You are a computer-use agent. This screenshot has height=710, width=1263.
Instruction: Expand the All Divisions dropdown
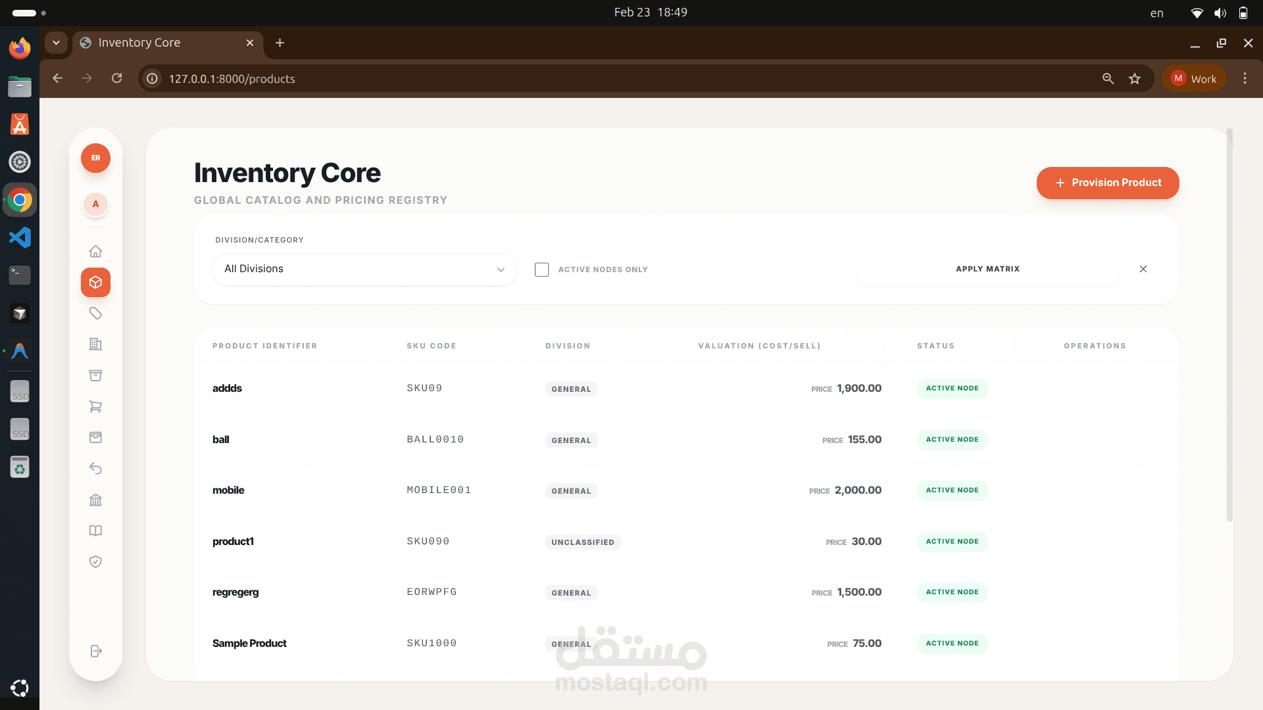364,270
